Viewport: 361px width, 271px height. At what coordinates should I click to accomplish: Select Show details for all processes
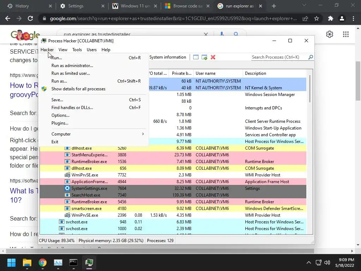[x=93, y=89]
